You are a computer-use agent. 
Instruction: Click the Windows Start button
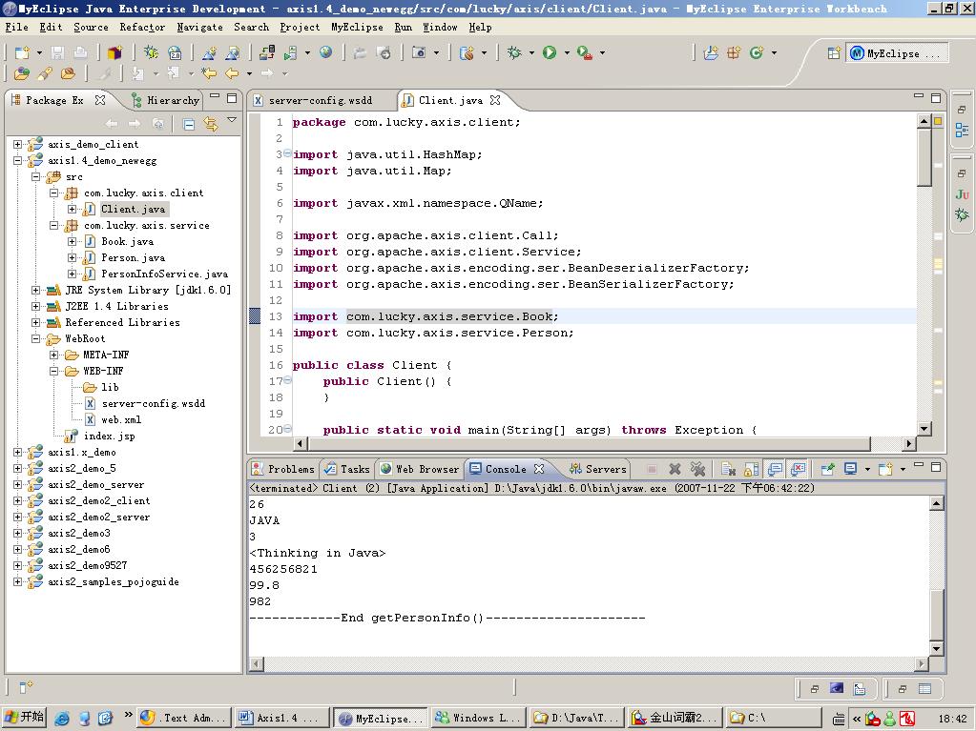pyautogui.click(x=24, y=718)
